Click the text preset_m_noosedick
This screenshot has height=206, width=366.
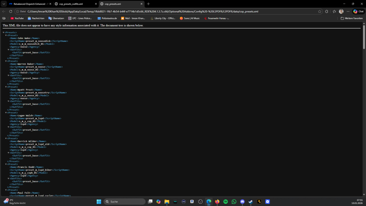(x=38, y=41)
